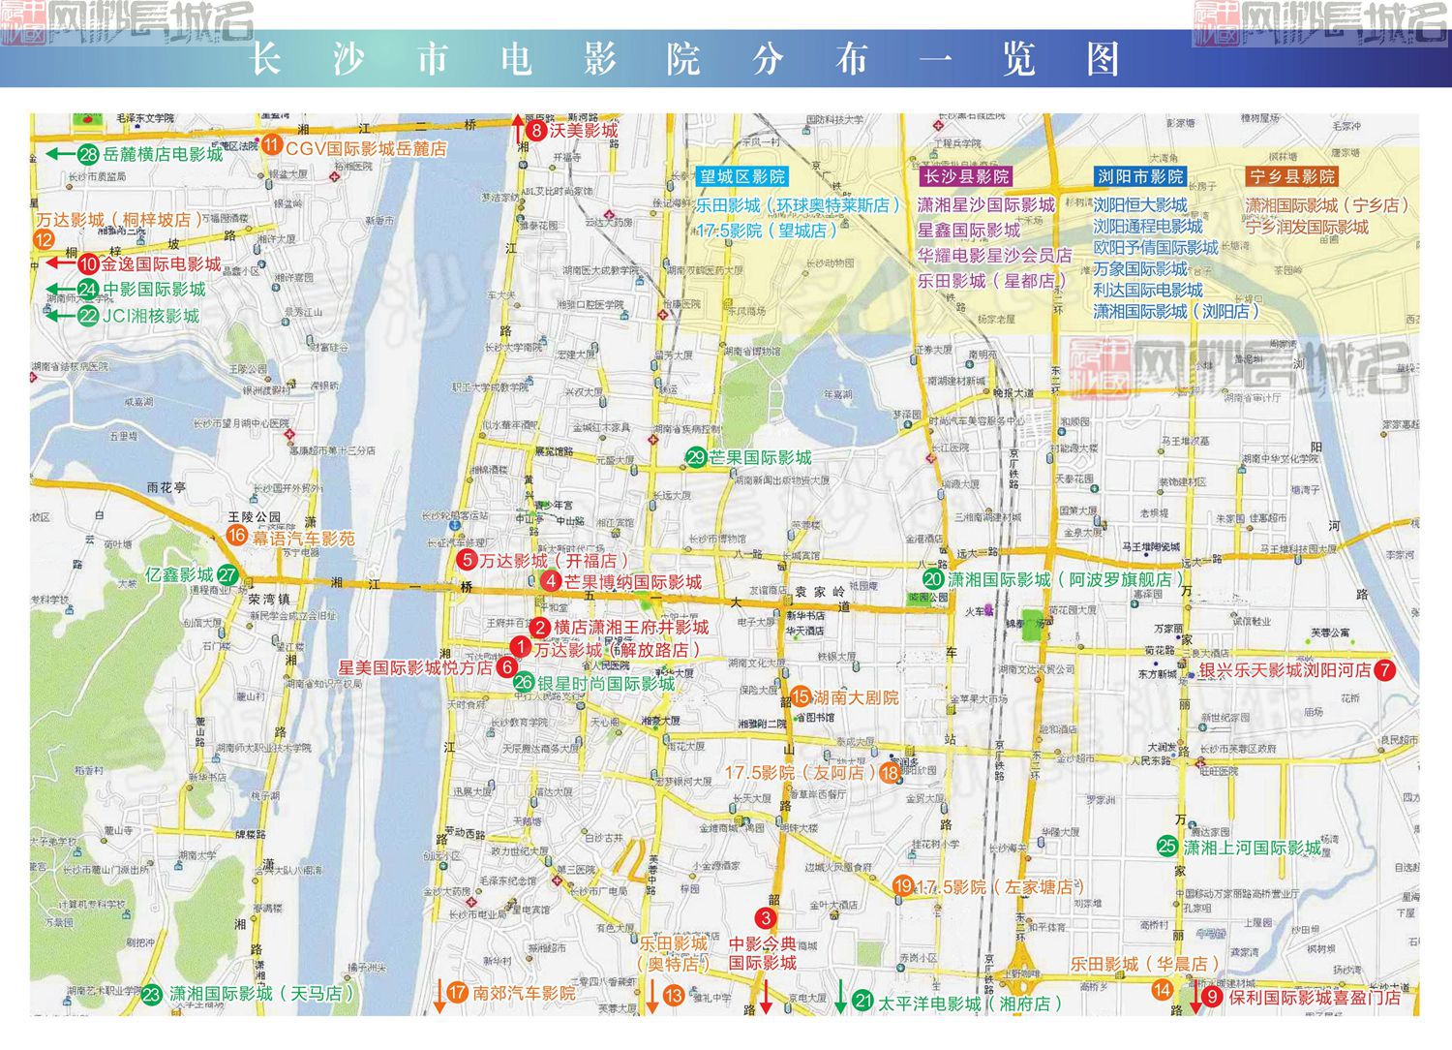Click green marker 26 beside 银星时尚国际影城
Viewport: 1452px width, 1050px height.
[524, 682]
